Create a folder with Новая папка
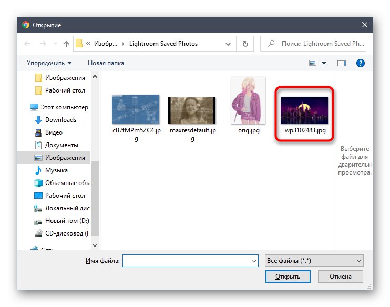Screen dimensions: 390x307 coord(106,63)
